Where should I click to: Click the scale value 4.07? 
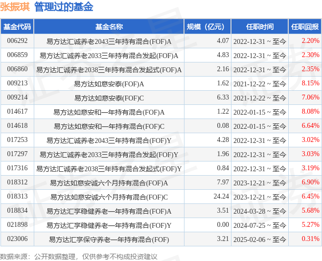[223, 41]
